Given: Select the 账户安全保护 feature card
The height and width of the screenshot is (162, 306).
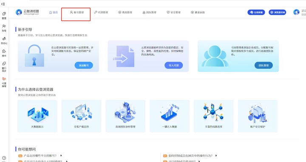Looking at the screenshot, I should click(x=258, y=116).
